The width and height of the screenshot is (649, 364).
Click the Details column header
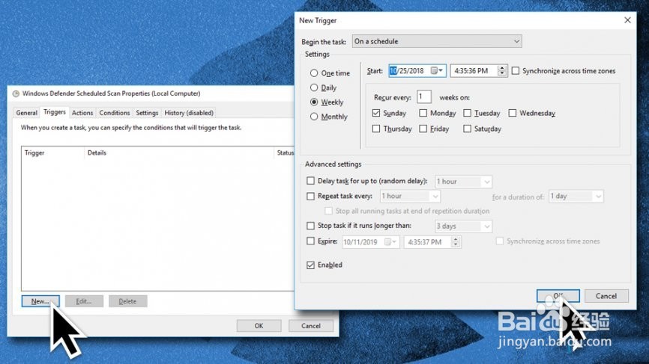tap(179, 152)
